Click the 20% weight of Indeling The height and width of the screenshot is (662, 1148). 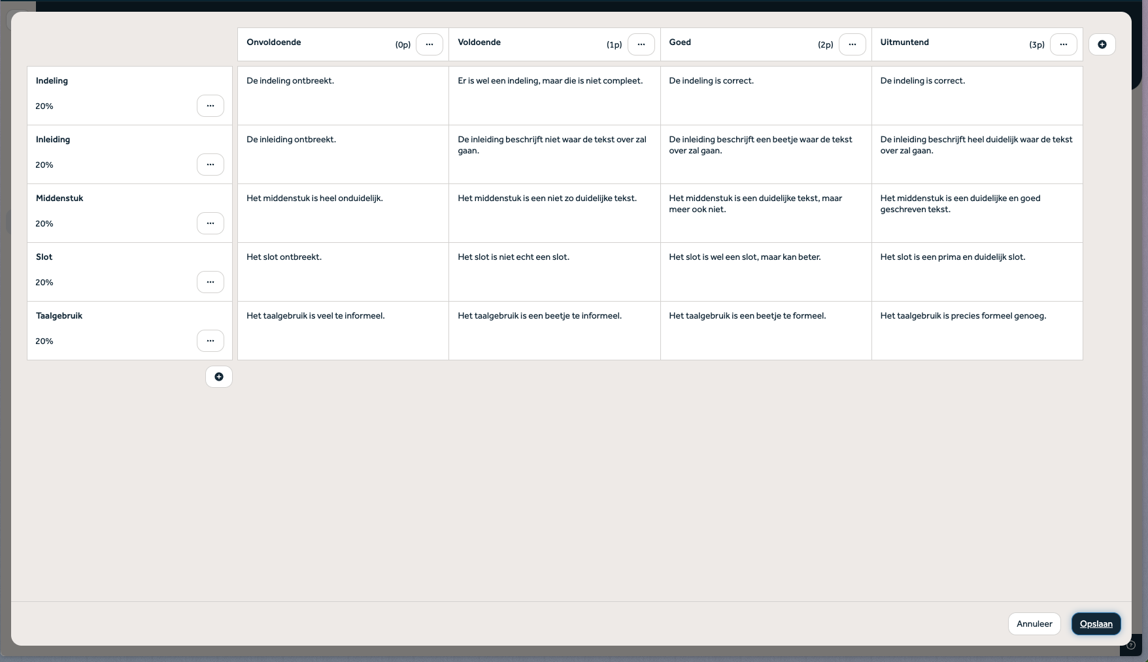tap(44, 106)
